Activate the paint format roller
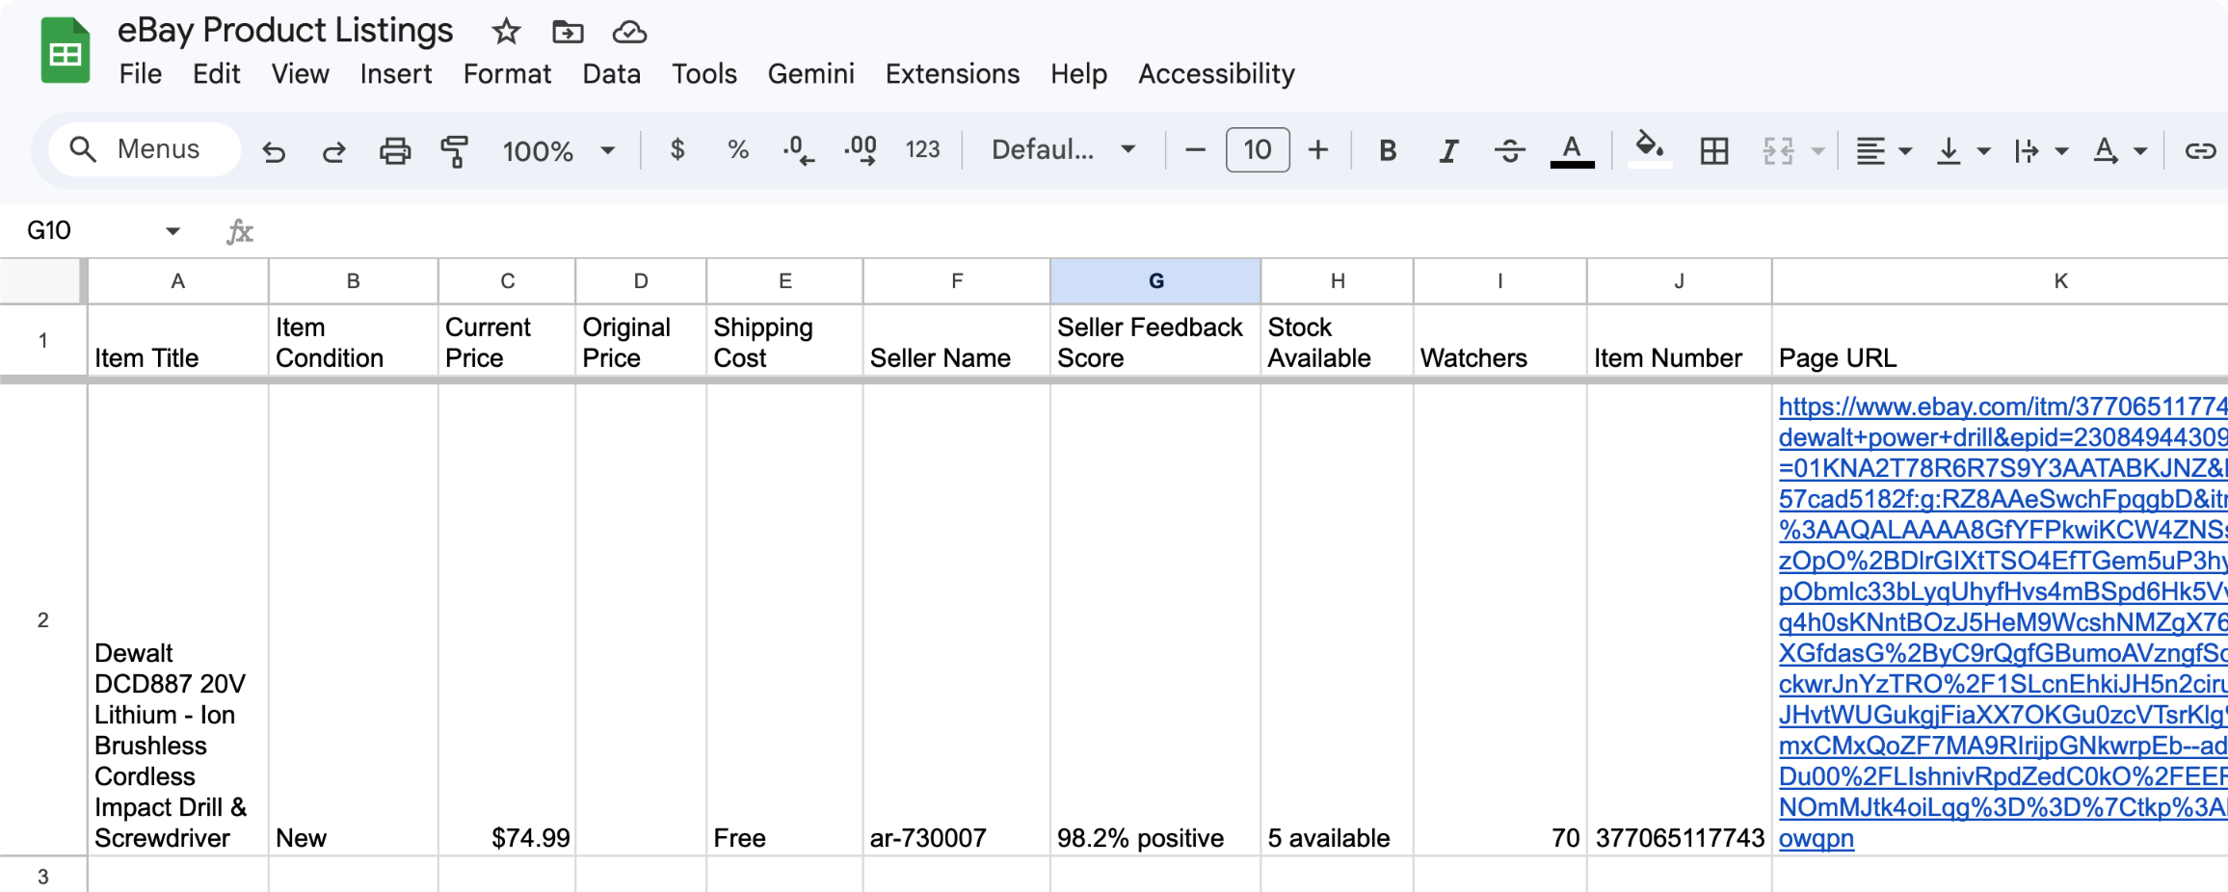The width and height of the screenshot is (2228, 892). point(454,151)
